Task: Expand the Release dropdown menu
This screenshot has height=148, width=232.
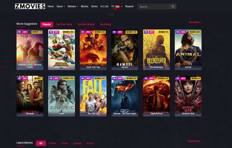Action: click(73, 7)
